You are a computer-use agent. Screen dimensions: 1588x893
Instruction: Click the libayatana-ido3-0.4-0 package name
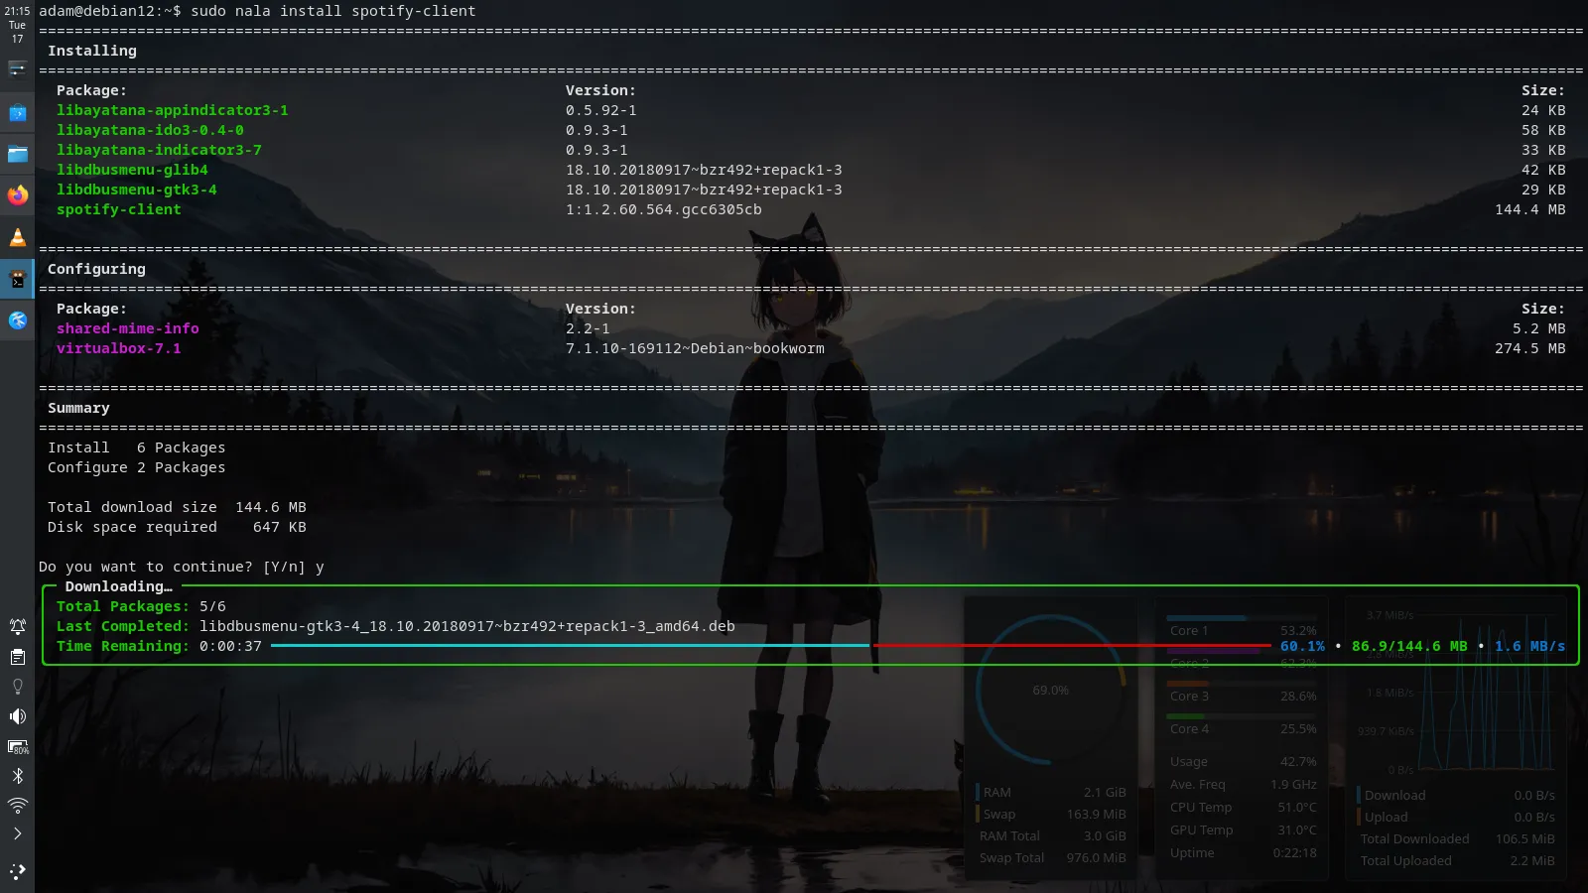(150, 130)
